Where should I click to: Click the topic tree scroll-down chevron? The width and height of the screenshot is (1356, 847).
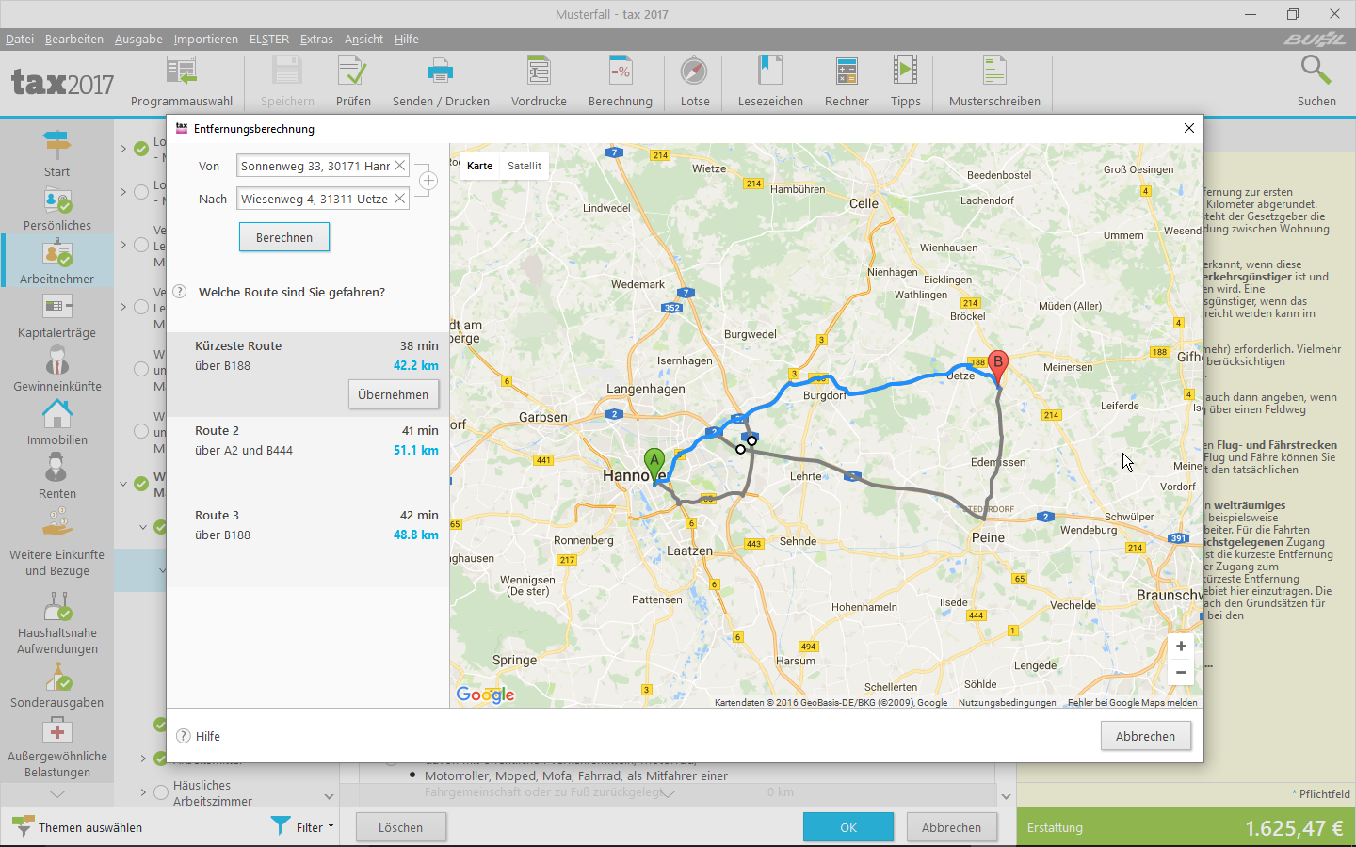coord(329,796)
